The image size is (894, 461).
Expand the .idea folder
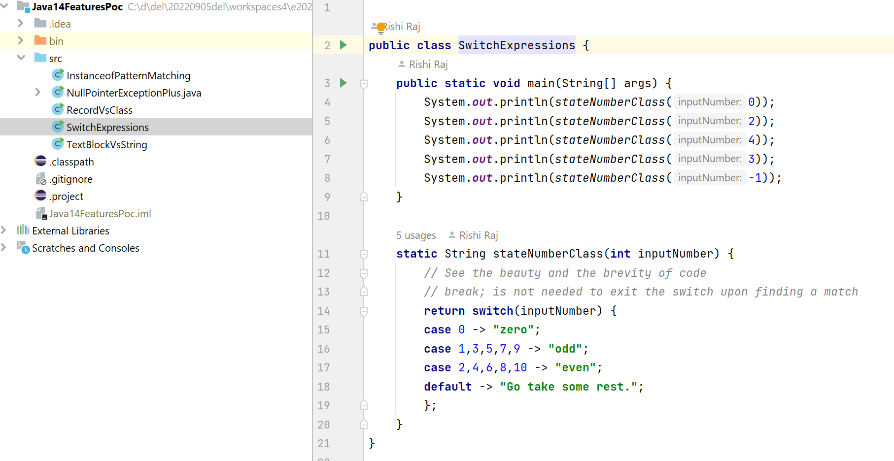click(21, 24)
